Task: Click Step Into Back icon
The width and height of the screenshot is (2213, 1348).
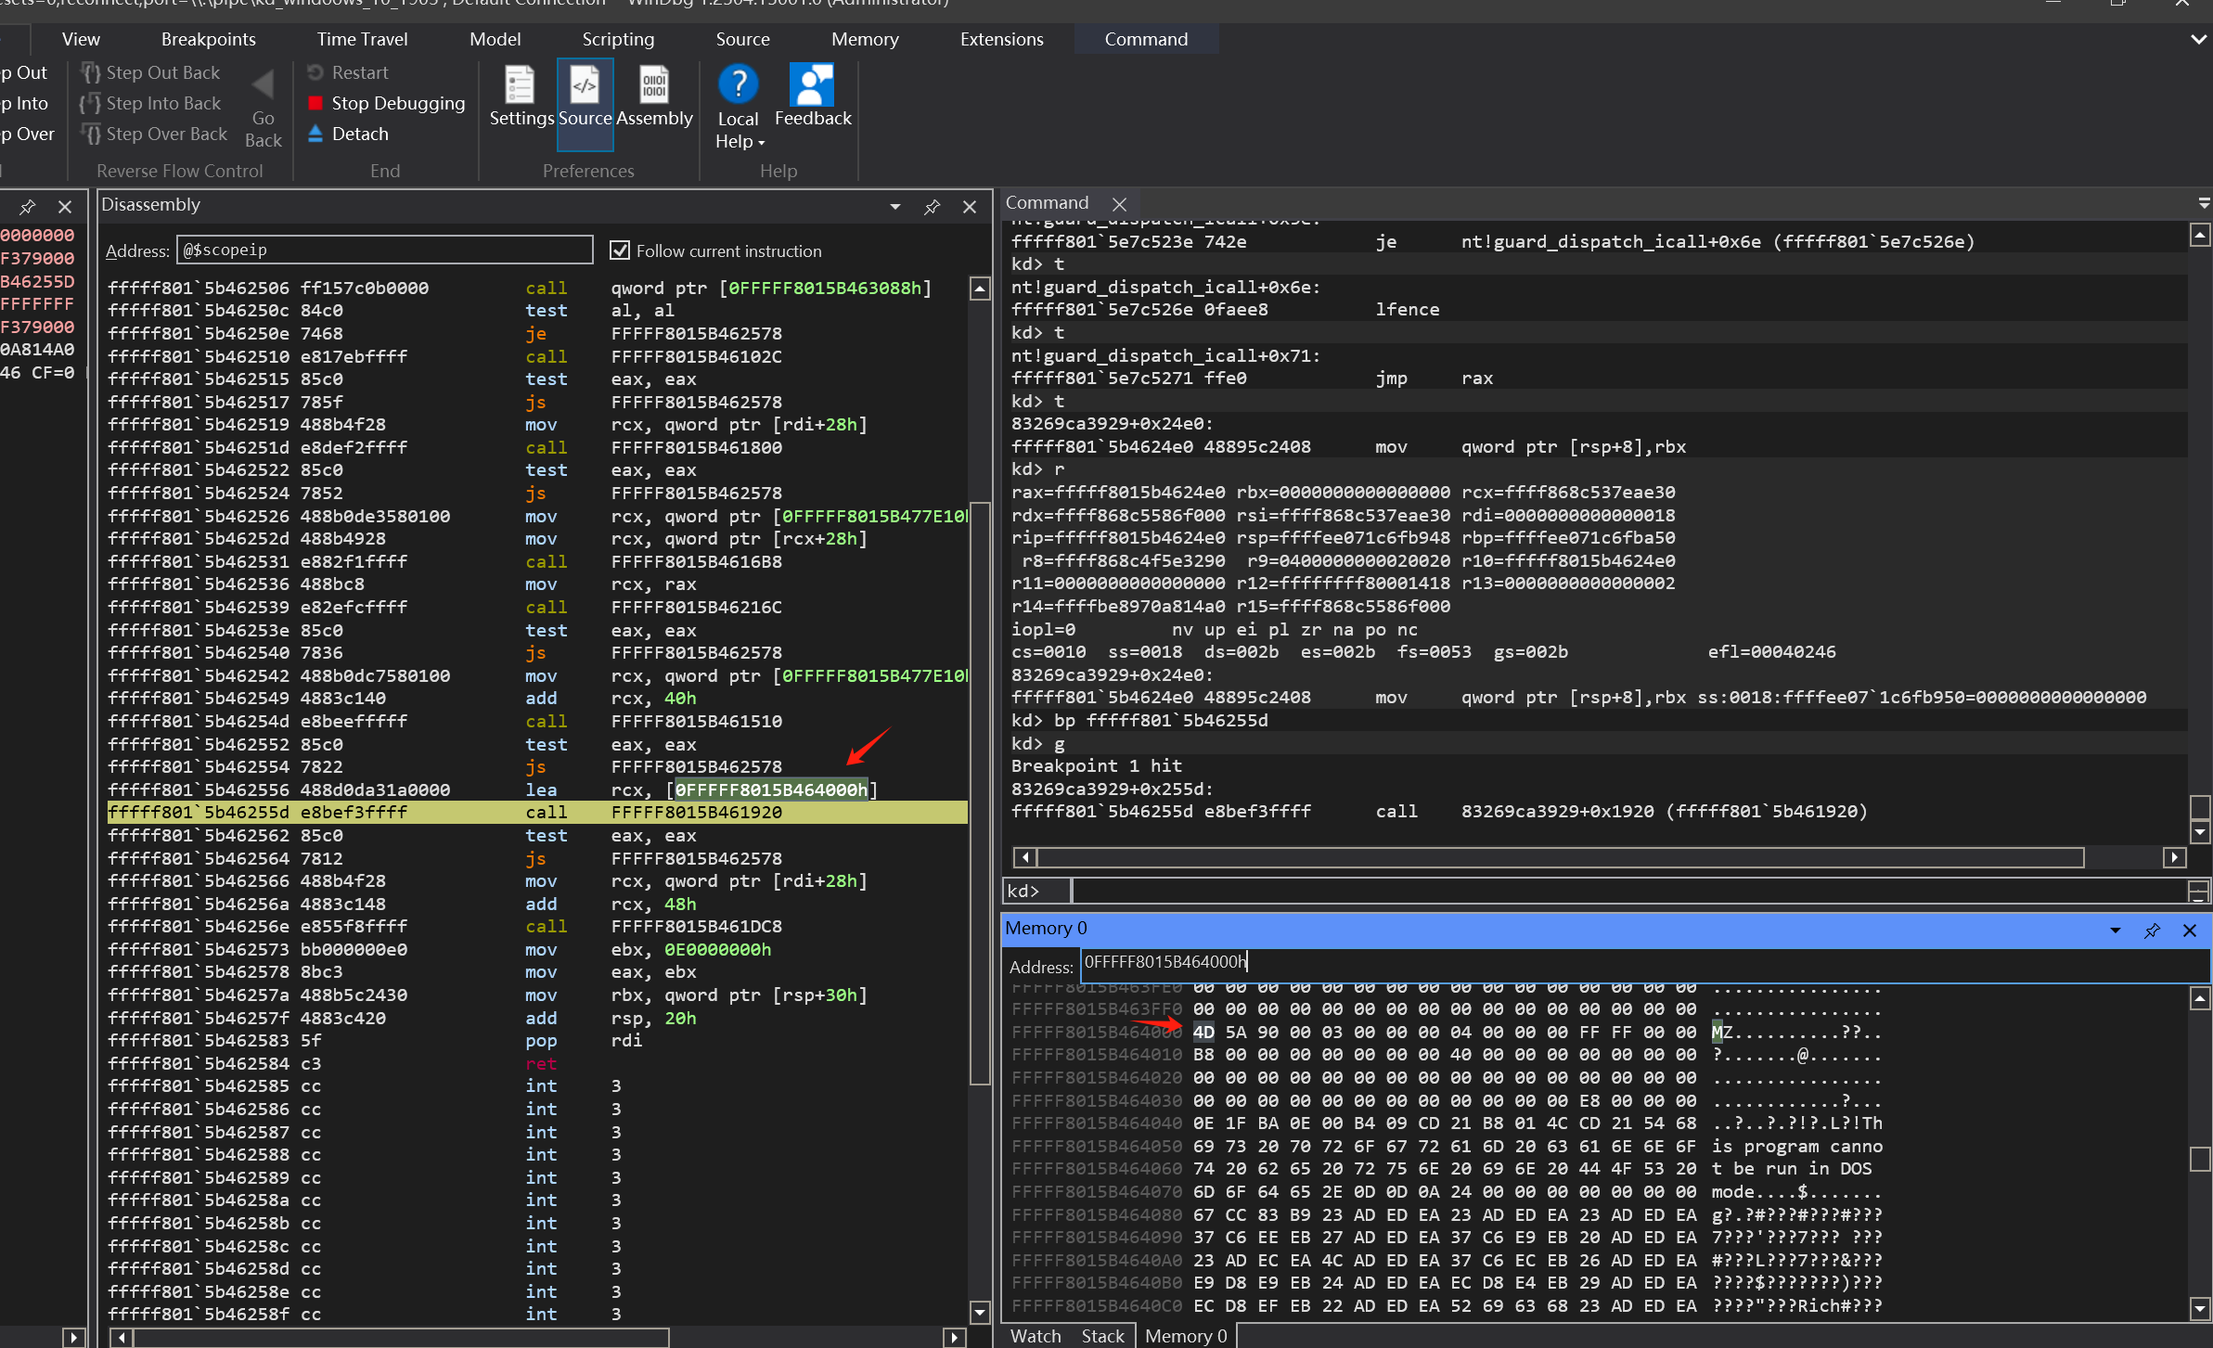Action: pos(91,103)
